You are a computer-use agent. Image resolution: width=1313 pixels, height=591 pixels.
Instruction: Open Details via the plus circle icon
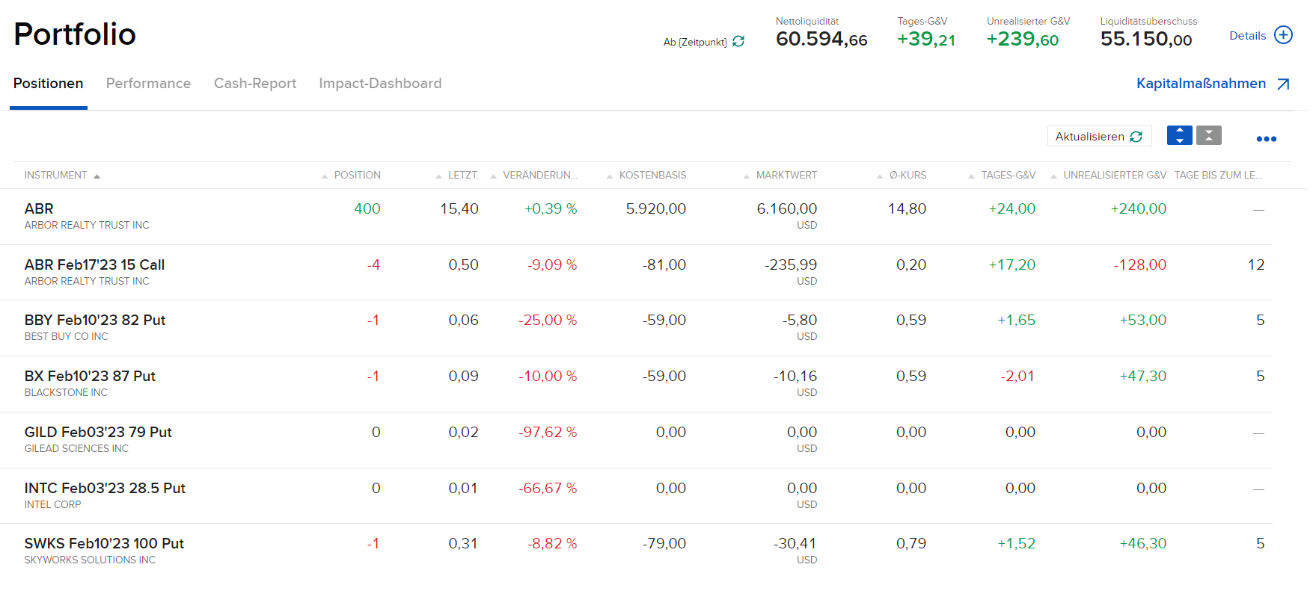tap(1283, 35)
